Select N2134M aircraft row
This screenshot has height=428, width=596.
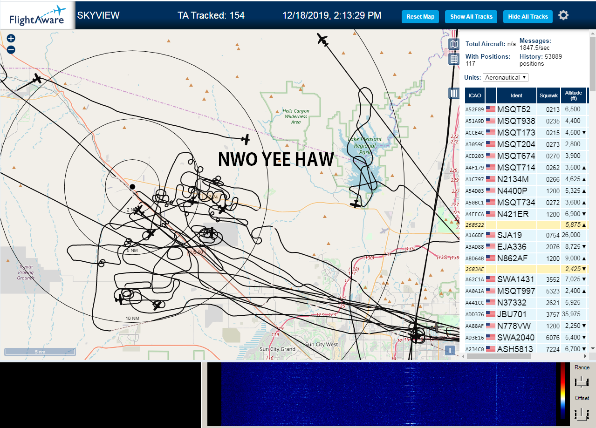(527, 179)
